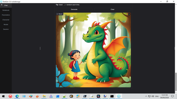The width and height of the screenshot is (177, 99).
Task: Open the taskbar clock and date
Action: pyautogui.click(x=165, y=96)
